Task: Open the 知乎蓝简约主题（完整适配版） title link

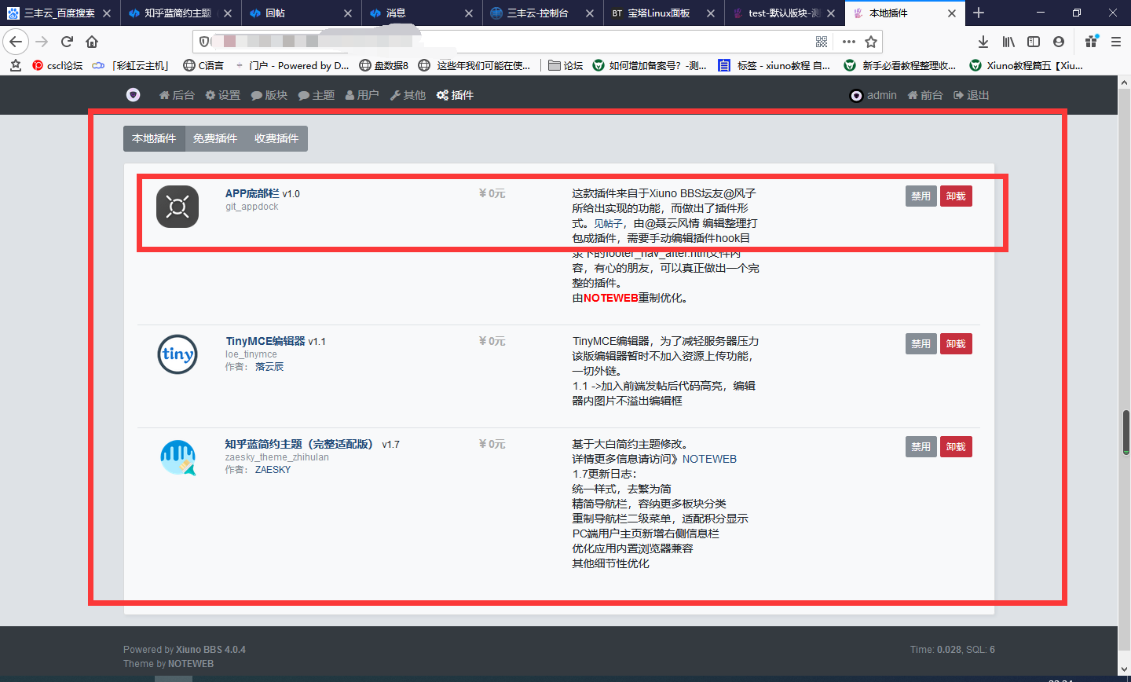Action: pyautogui.click(x=298, y=444)
